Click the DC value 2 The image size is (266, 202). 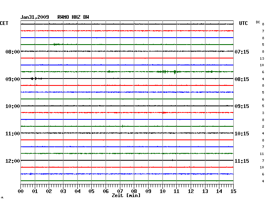(x=263, y=126)
